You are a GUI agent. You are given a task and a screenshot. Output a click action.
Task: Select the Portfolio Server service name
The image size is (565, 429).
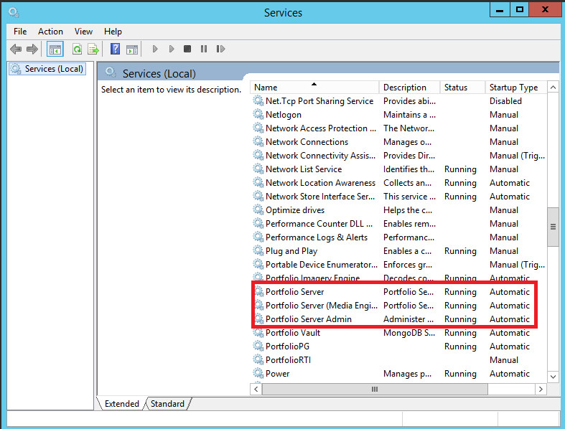click(295, 292)
